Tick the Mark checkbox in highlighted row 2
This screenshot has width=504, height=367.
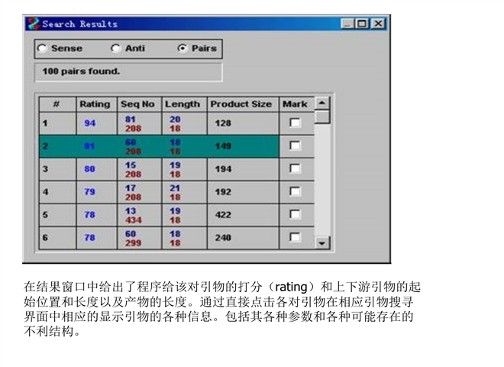(295, 146)
